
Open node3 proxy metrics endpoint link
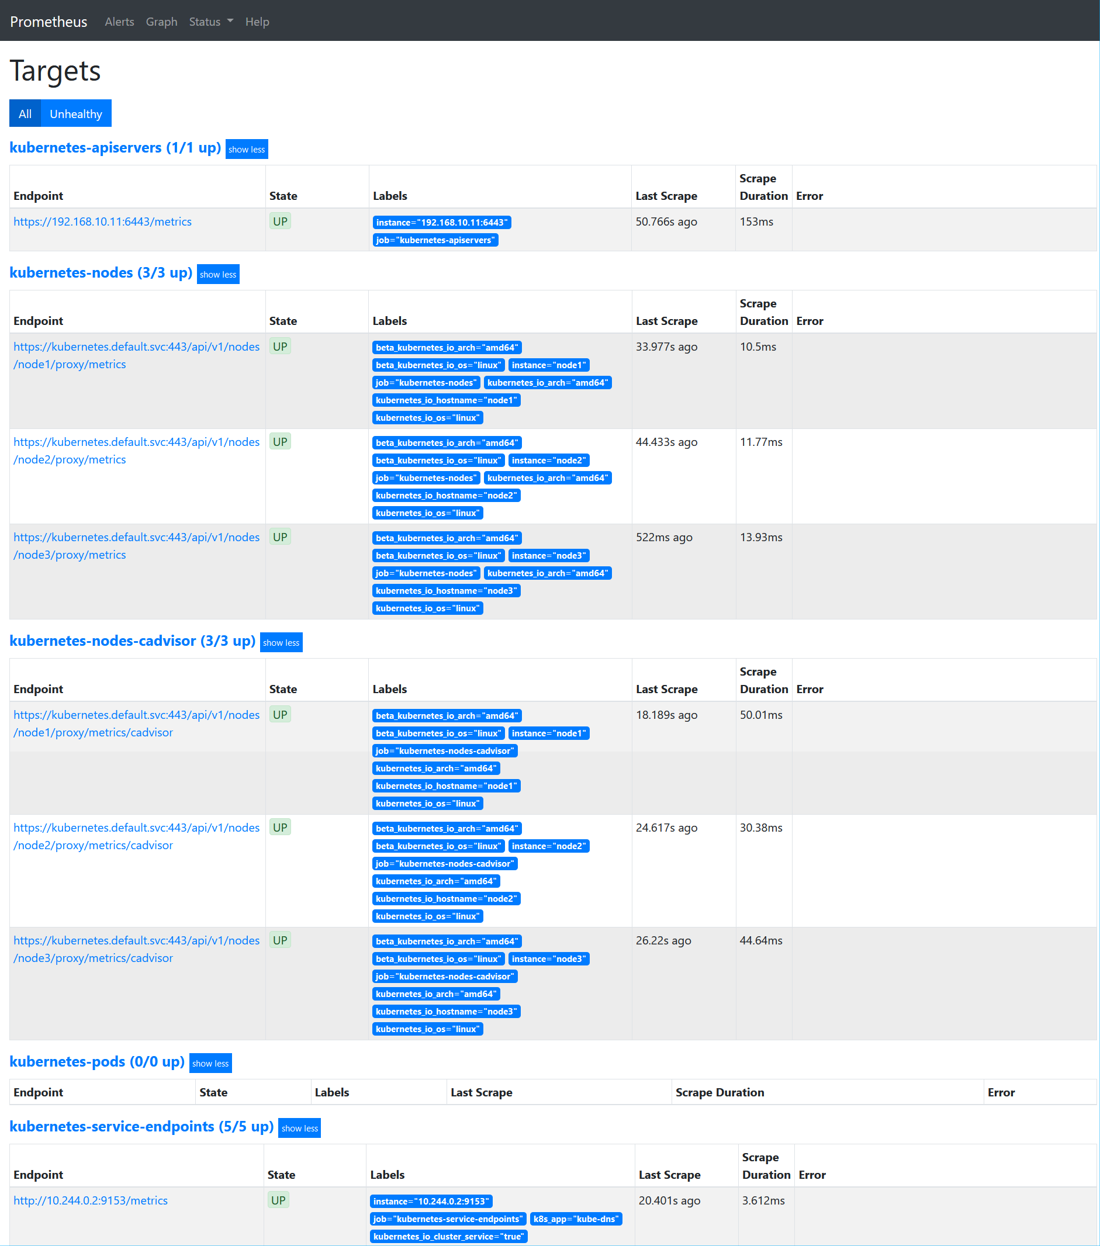click(x=136, y=546)
